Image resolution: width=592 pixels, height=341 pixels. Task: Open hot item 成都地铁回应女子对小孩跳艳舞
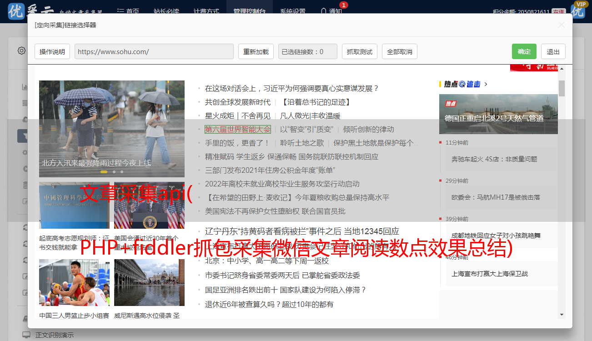(496, 236)
